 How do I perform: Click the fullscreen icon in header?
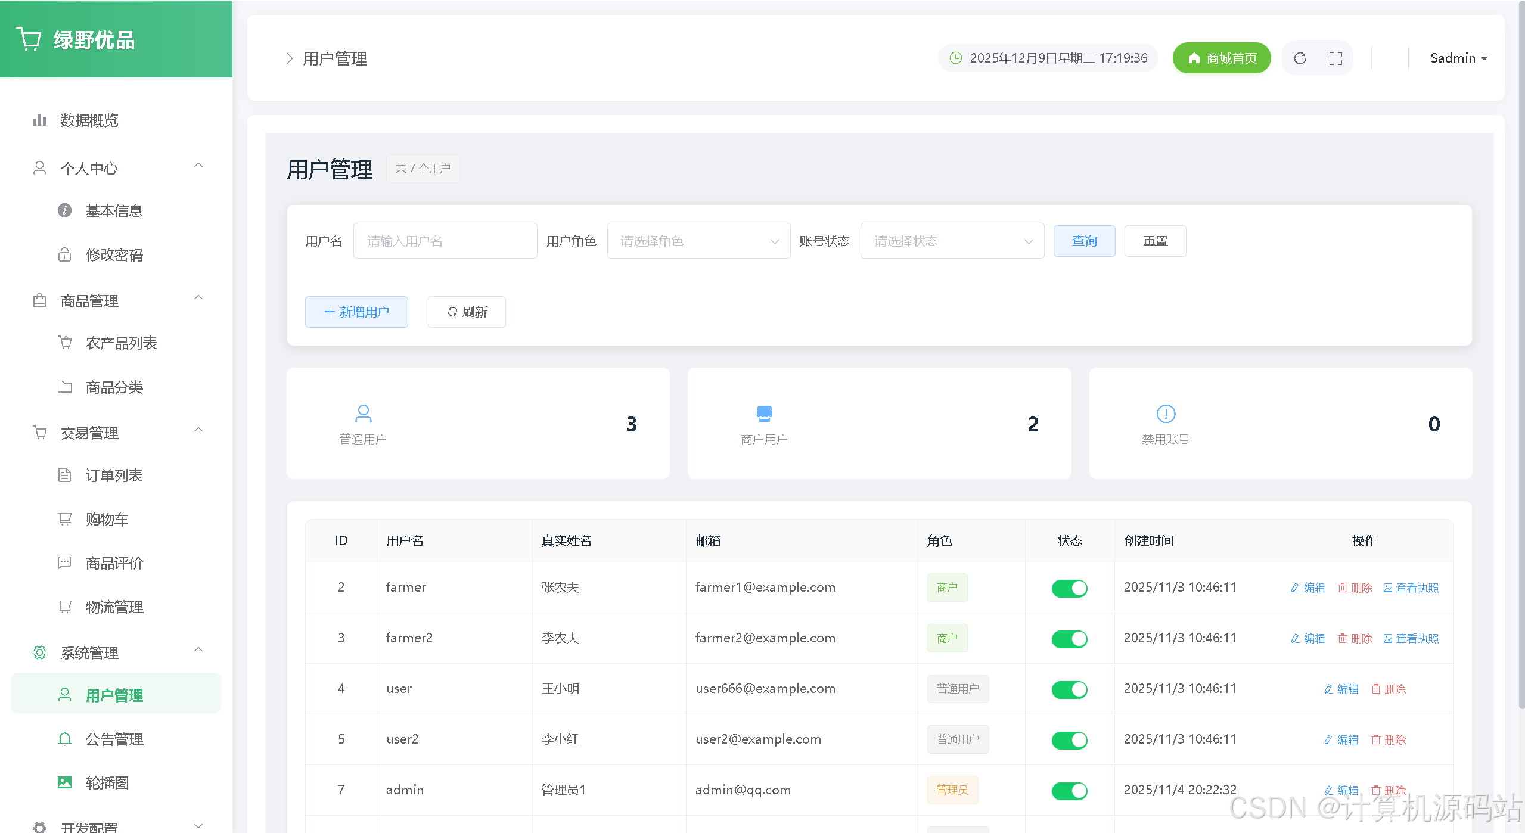click(1335, 58)
